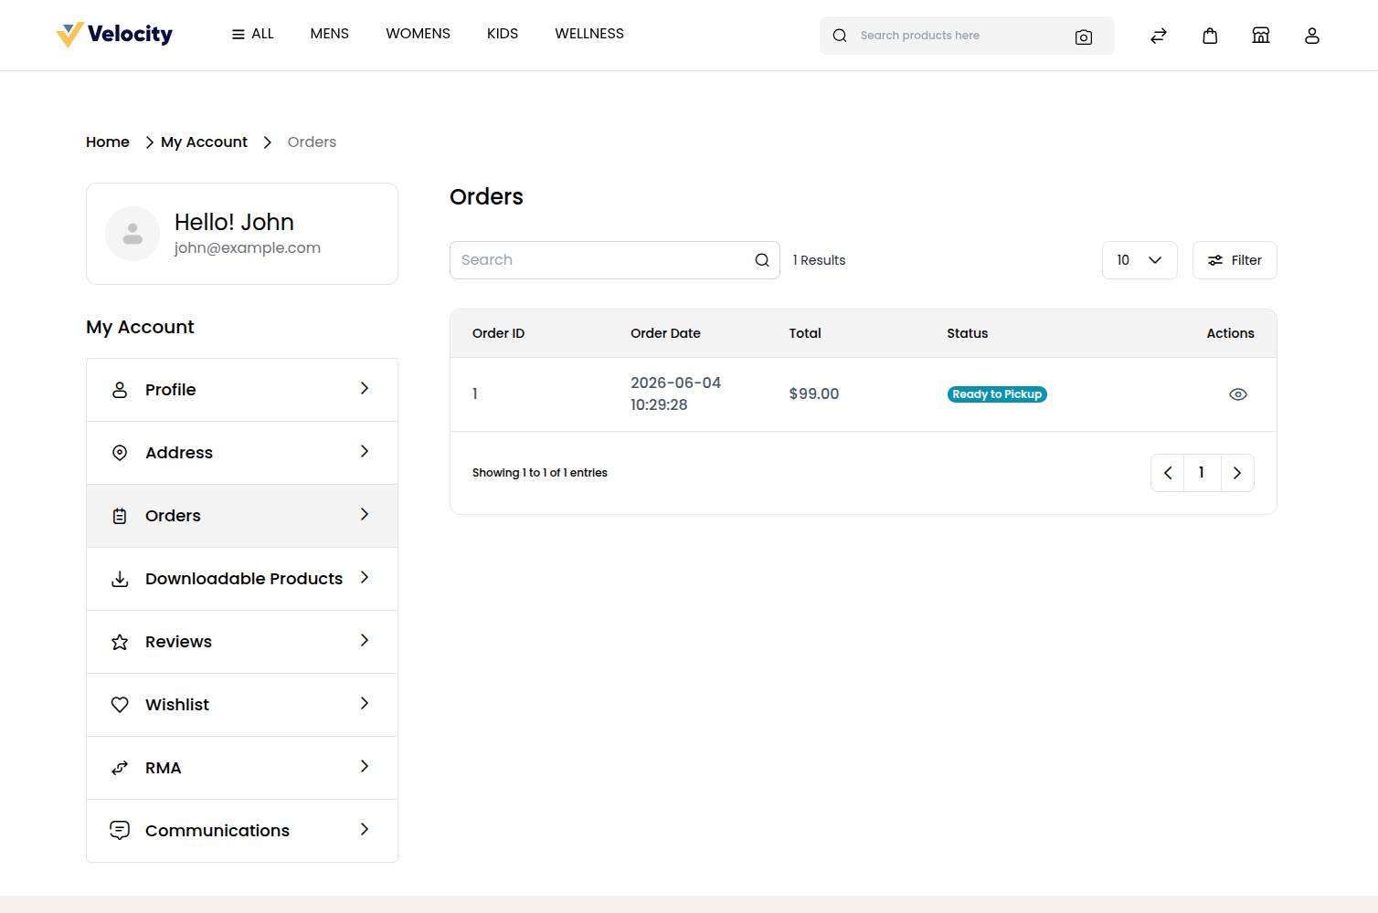Click the Reviews star icon

120,642
